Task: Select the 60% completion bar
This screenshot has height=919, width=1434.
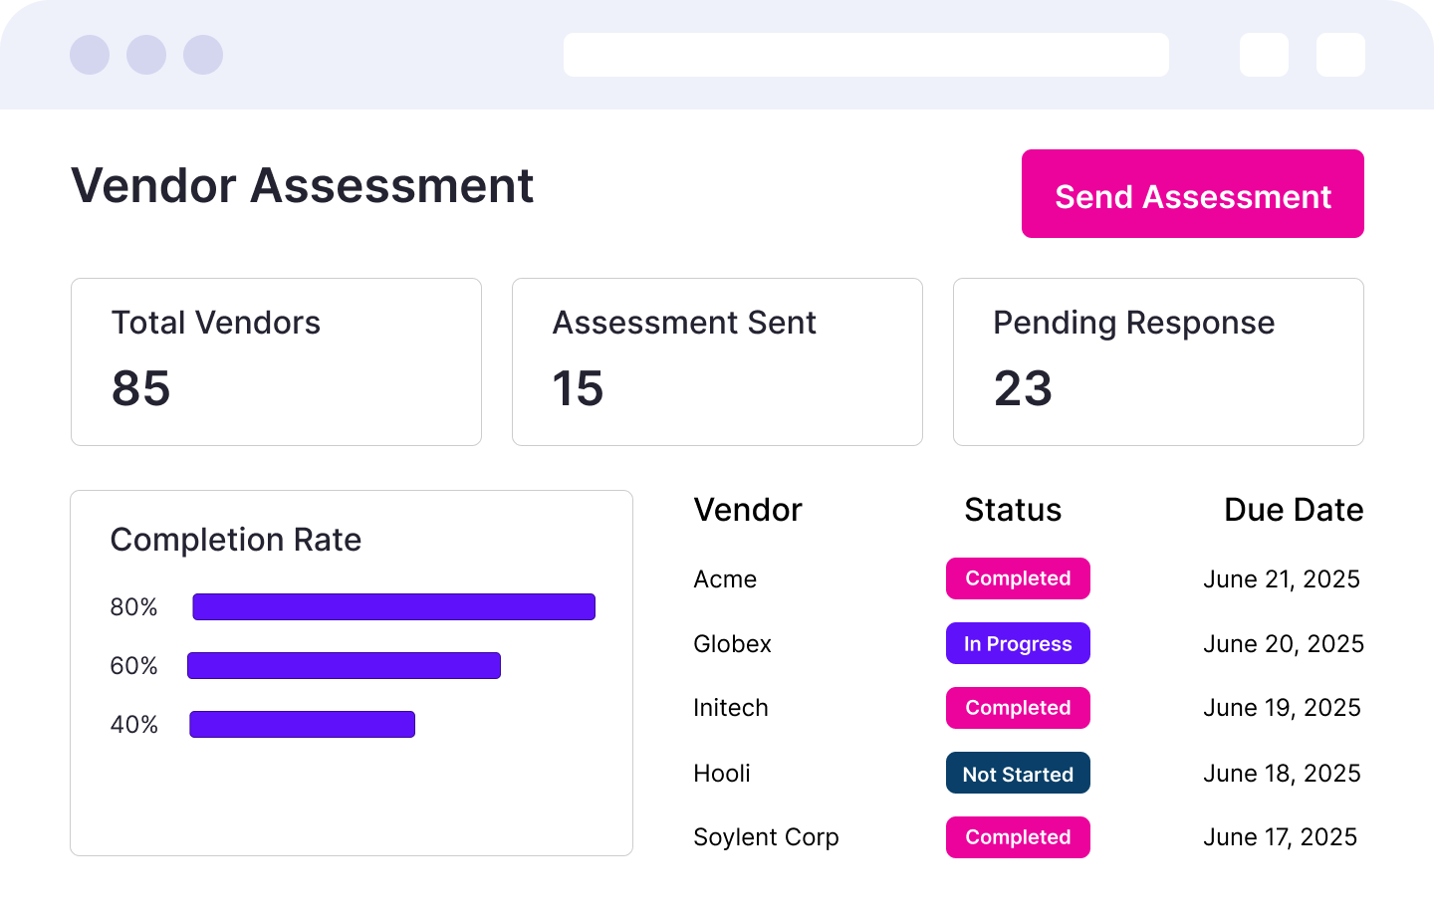Action: pos(344,665)
